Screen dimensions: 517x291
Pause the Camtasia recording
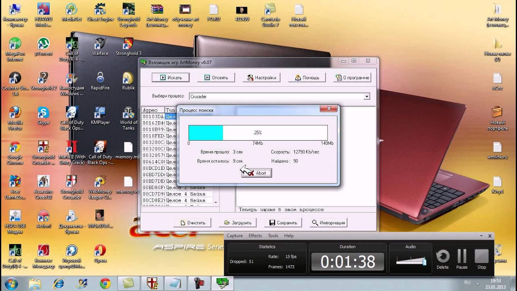pos(462,259)
